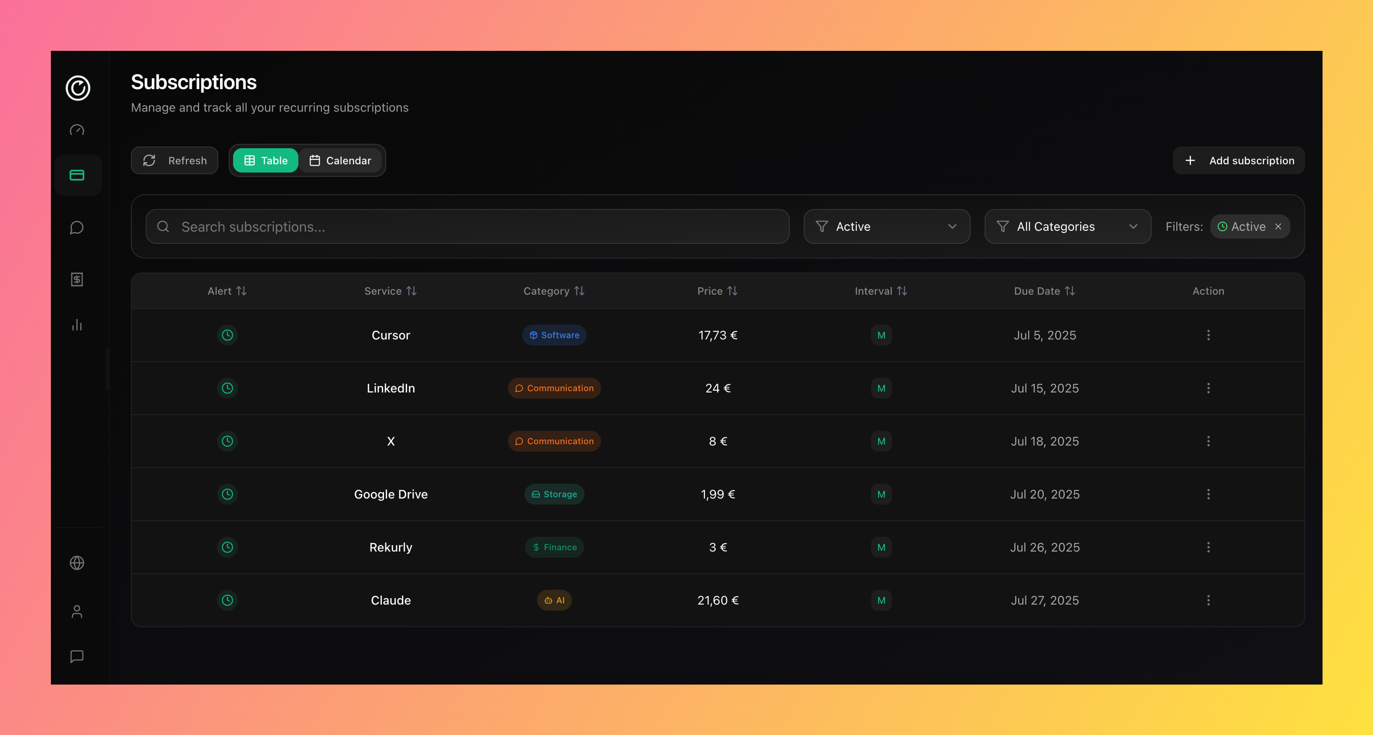
Task: Click the alert clock icon for X row
Action: click(x=227, y=441)
